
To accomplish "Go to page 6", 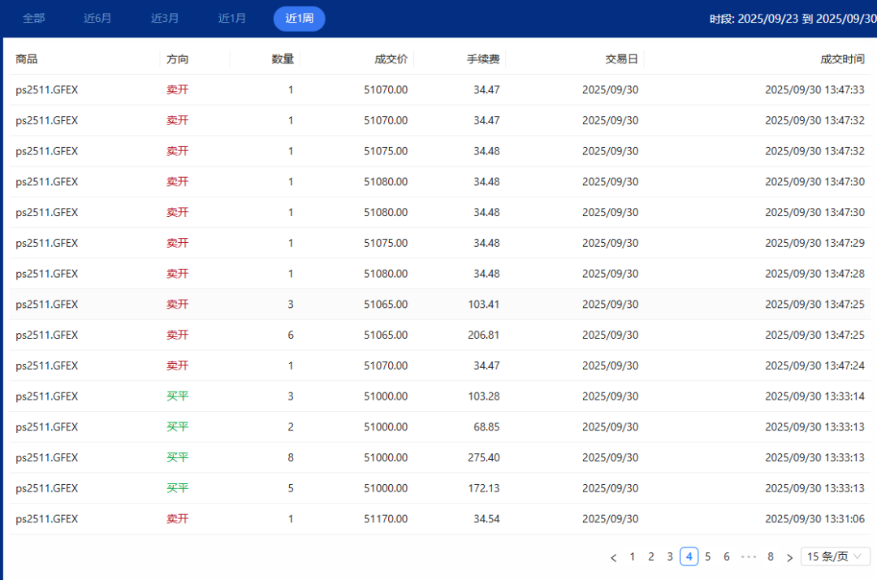I will [x=727, y=556].
